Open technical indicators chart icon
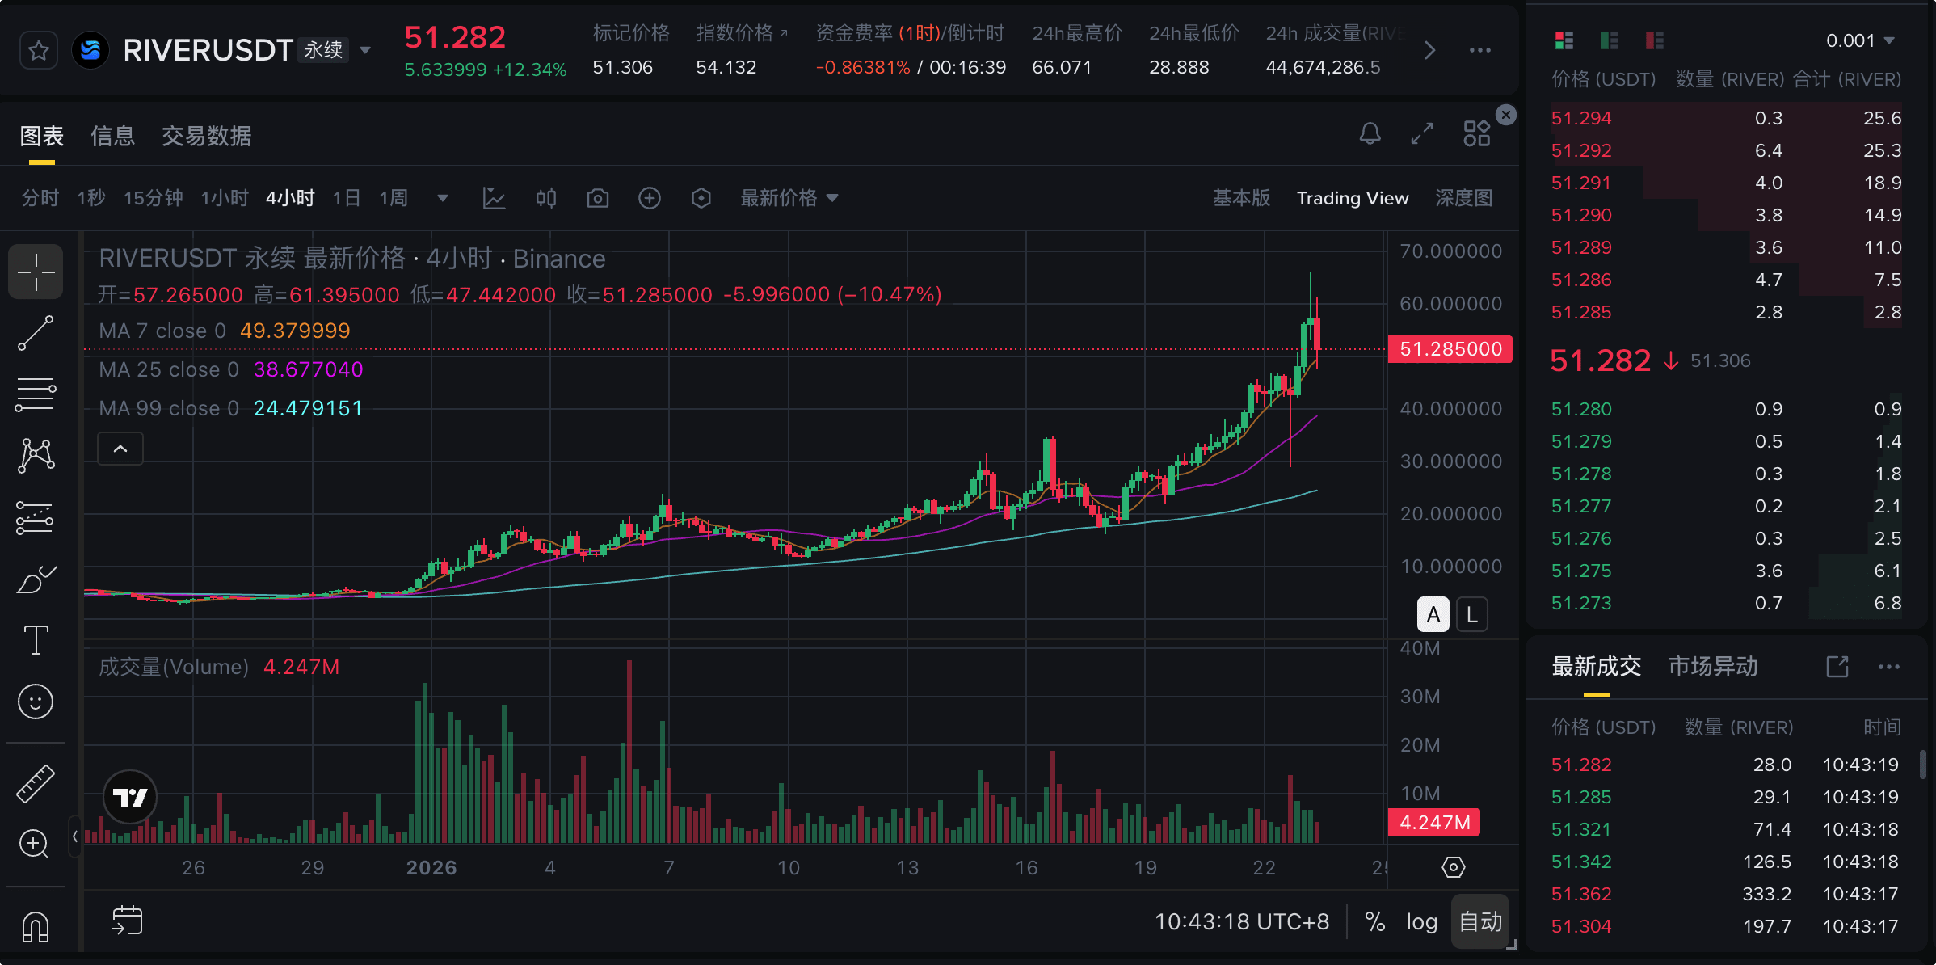The image size is (1936, 965). [x=494, y=198]
